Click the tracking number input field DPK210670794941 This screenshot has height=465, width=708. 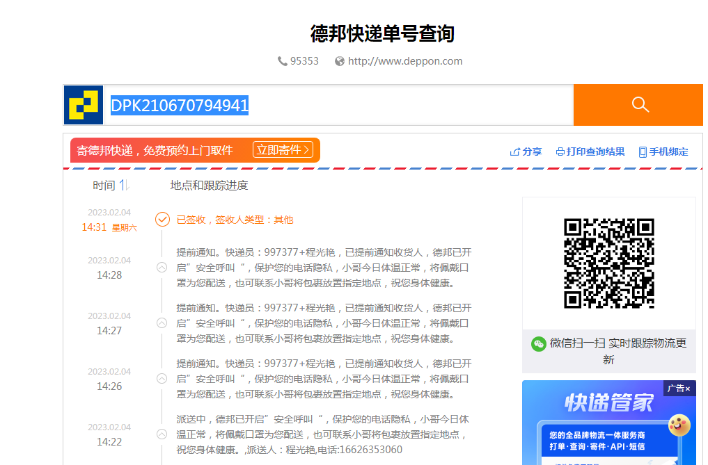pyautogui.click(x=338, y=105)
